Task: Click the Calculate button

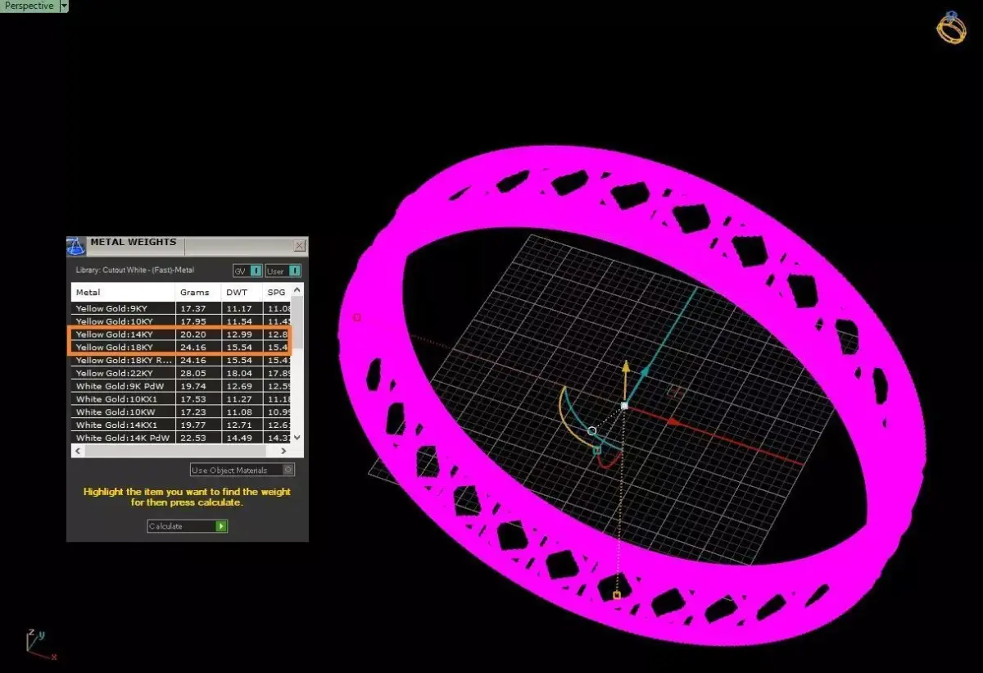Action: point(187,526)
